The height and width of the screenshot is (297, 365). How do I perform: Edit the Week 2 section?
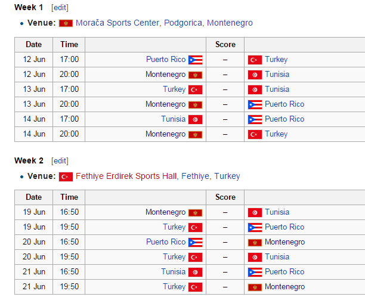(60, 160)
